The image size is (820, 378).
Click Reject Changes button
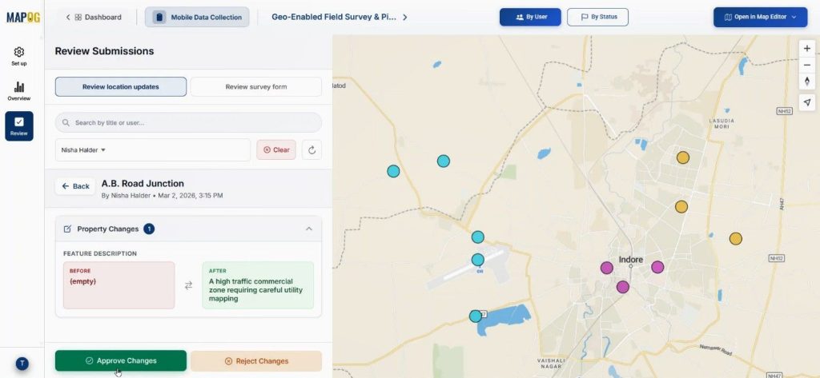click(255, 360)
